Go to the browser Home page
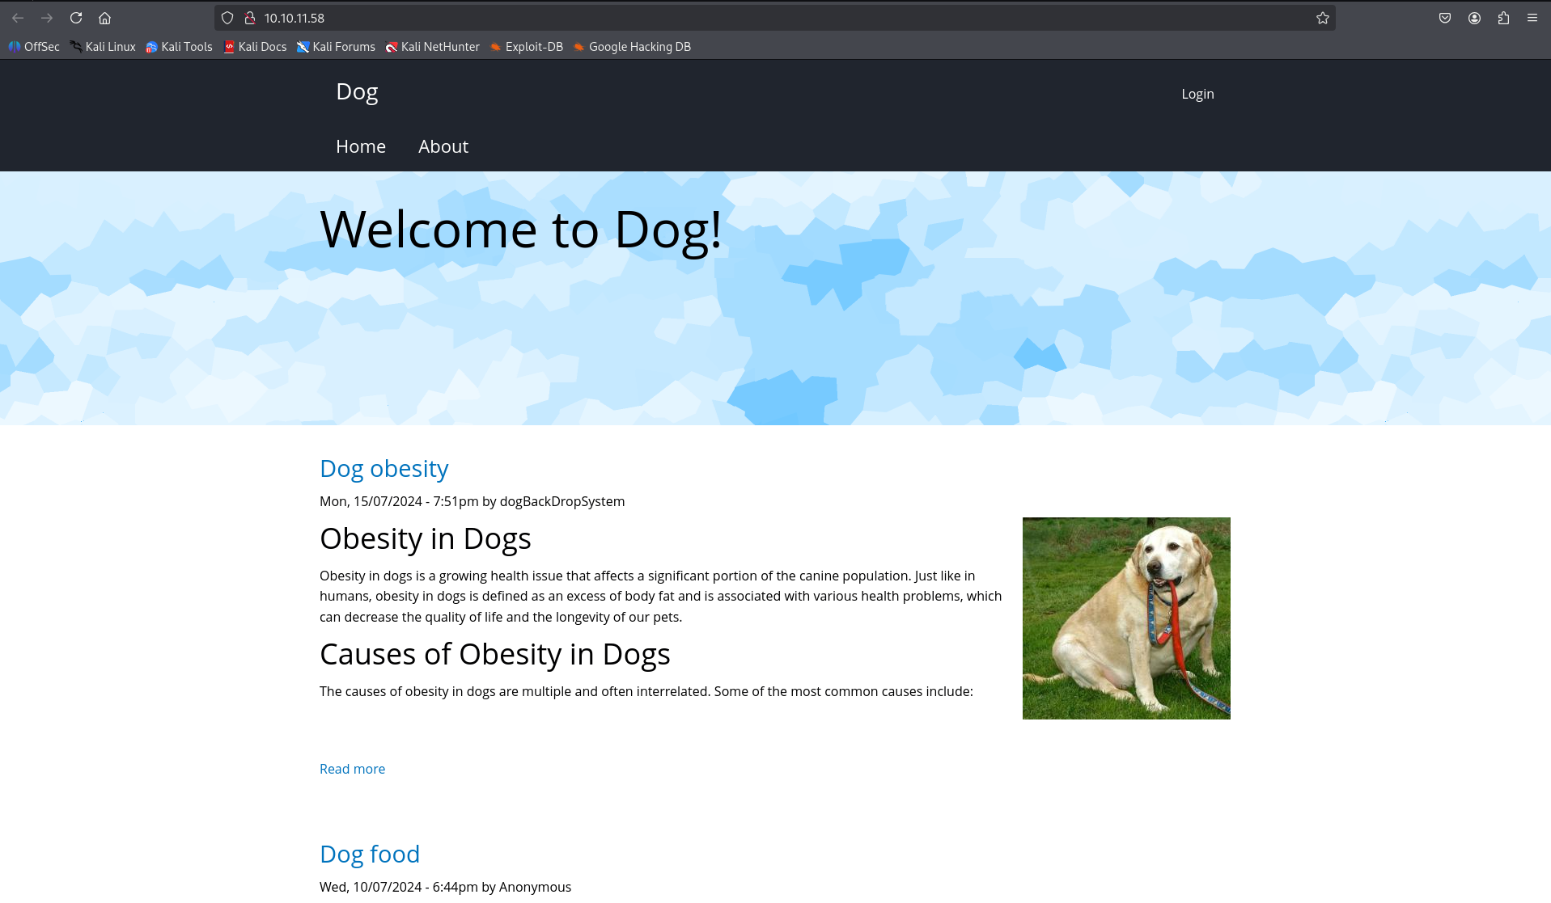 click(104, 18)
